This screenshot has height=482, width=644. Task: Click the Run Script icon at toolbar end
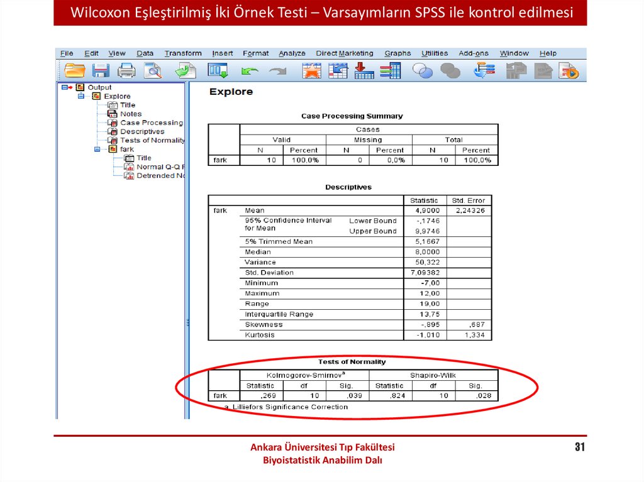coord(569,70)
